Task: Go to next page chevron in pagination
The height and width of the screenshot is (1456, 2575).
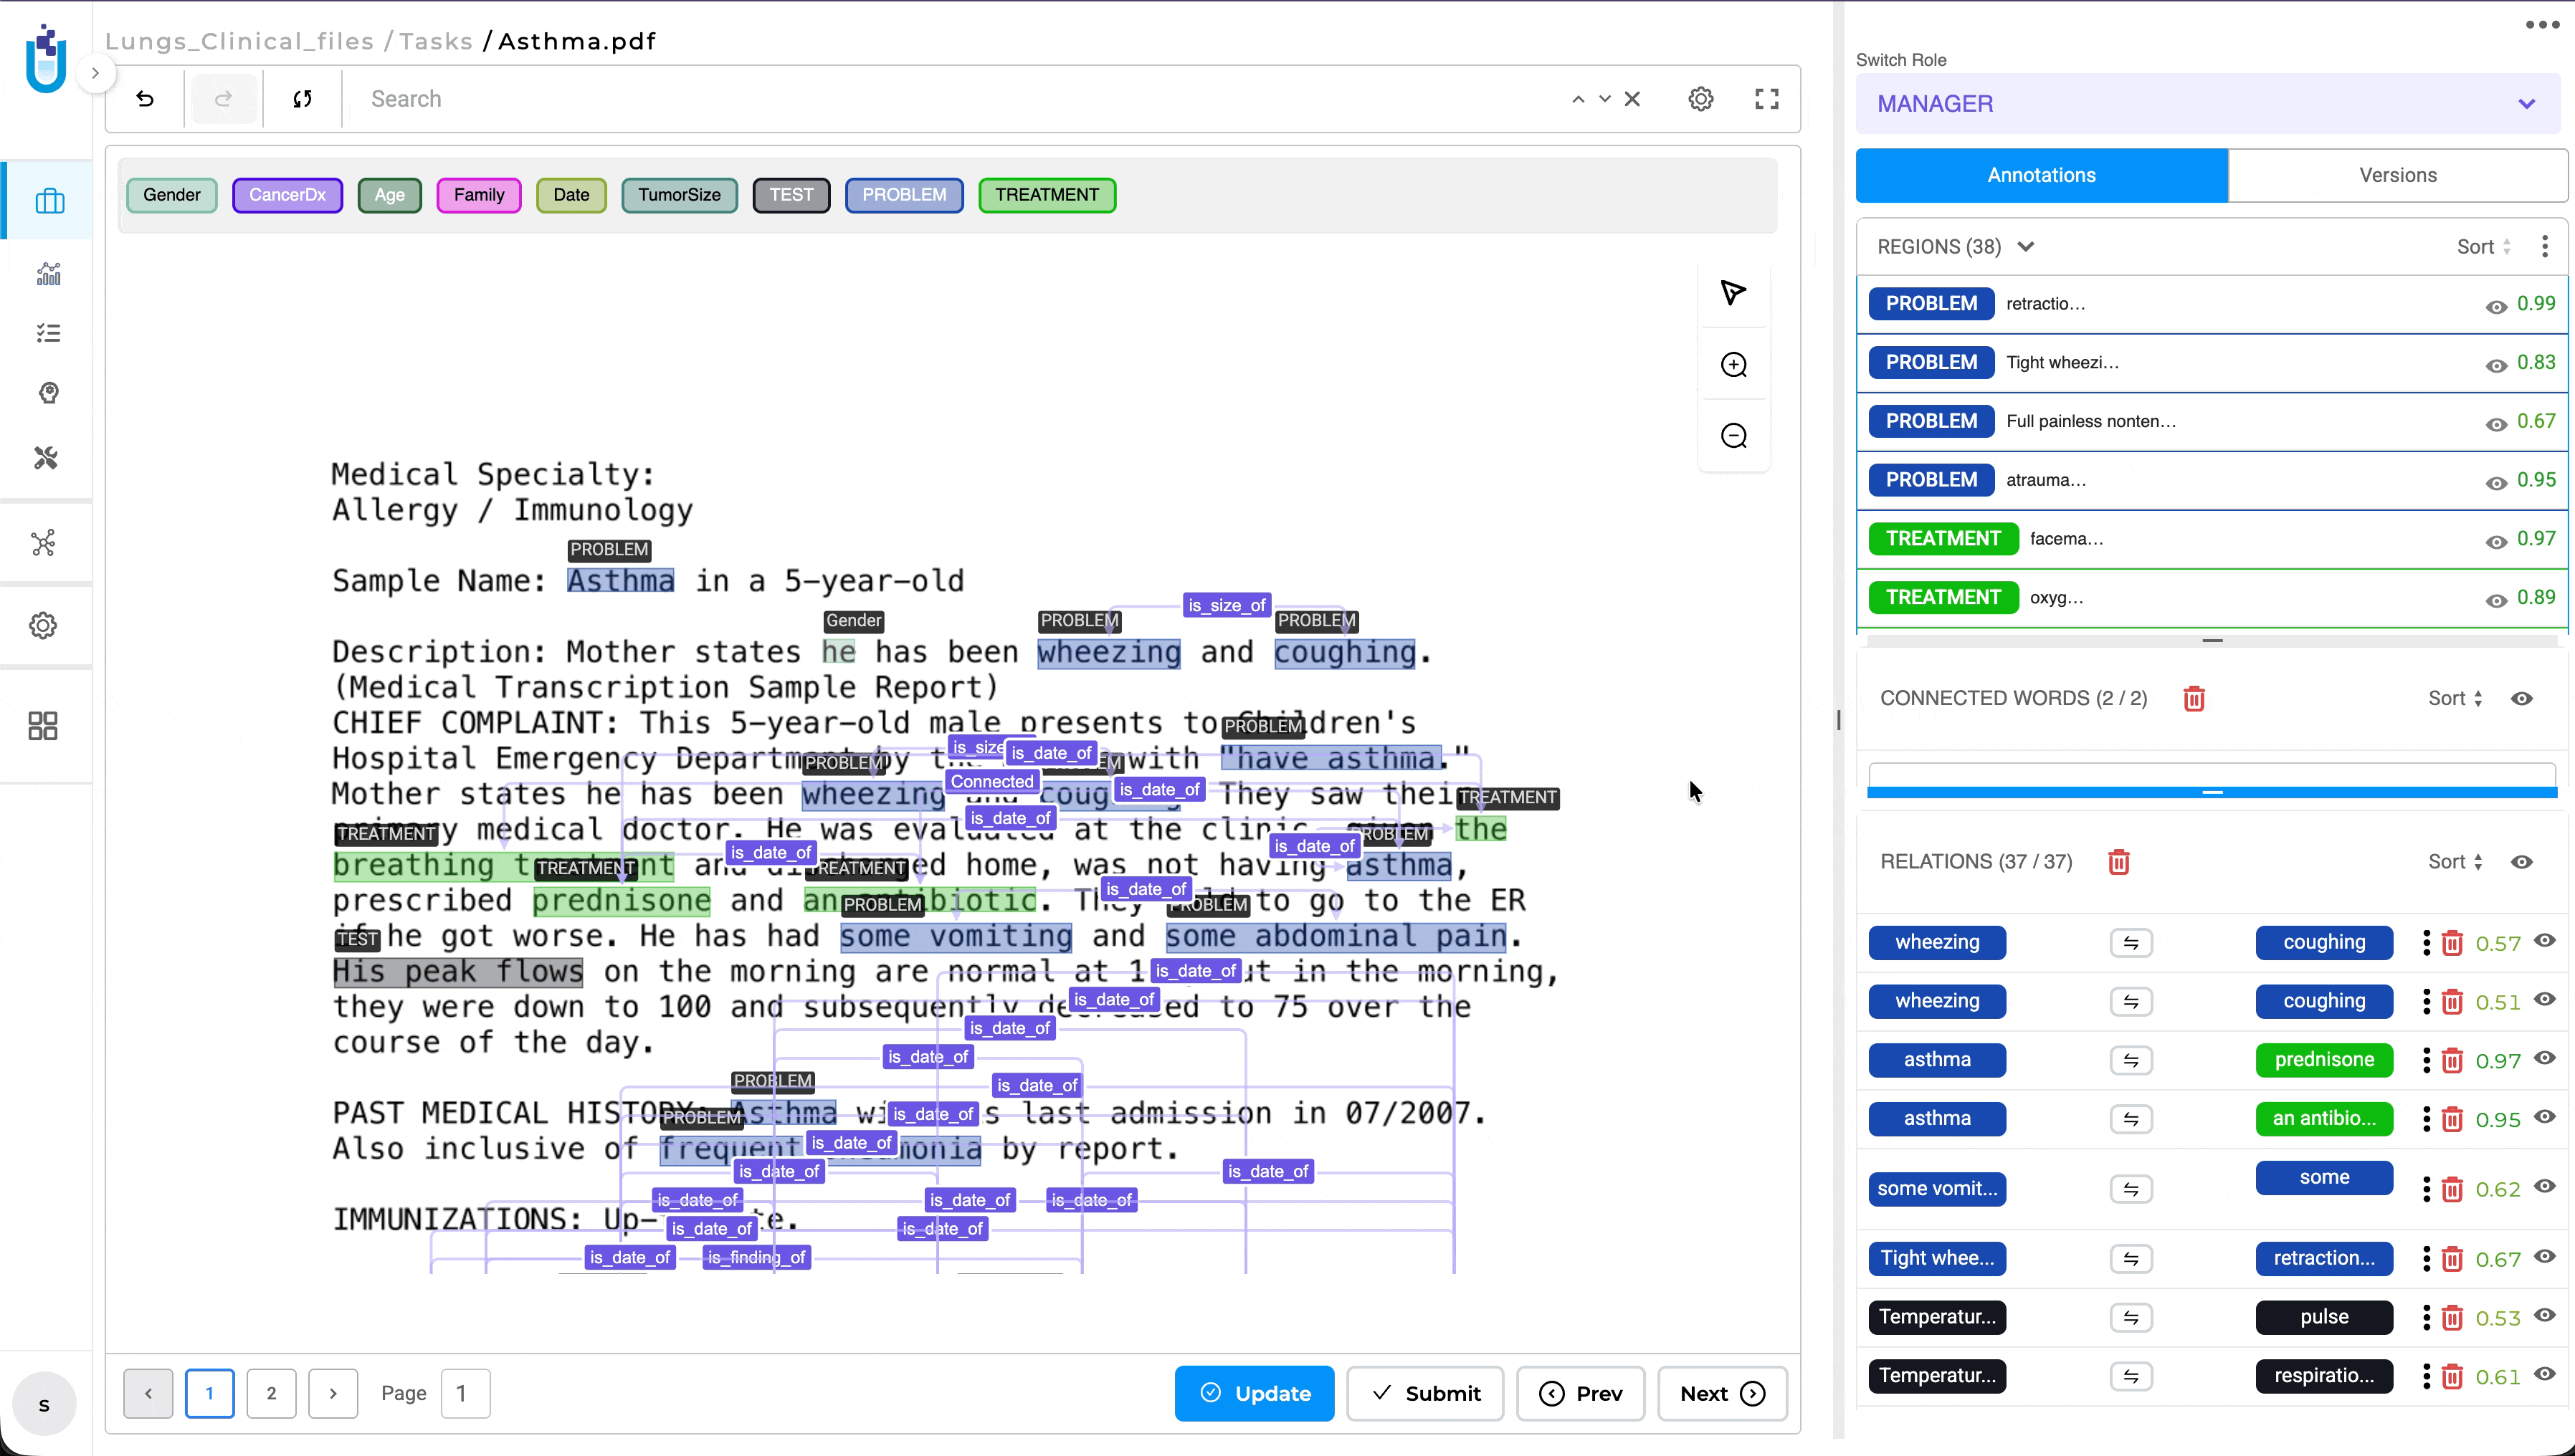Action: tap(333, 1393)
